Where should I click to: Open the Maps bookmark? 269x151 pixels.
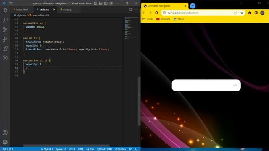tap(178, 19)
